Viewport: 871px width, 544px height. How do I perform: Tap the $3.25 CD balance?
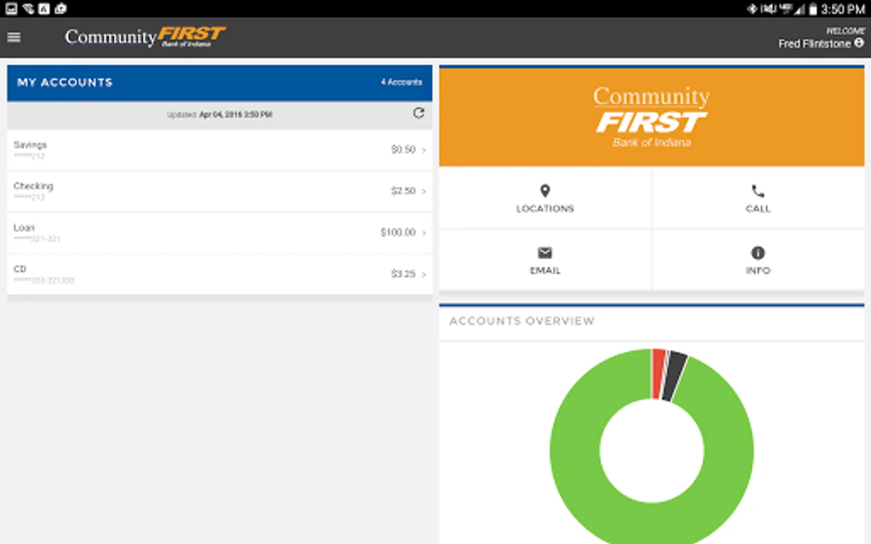[x=403, y=274]
